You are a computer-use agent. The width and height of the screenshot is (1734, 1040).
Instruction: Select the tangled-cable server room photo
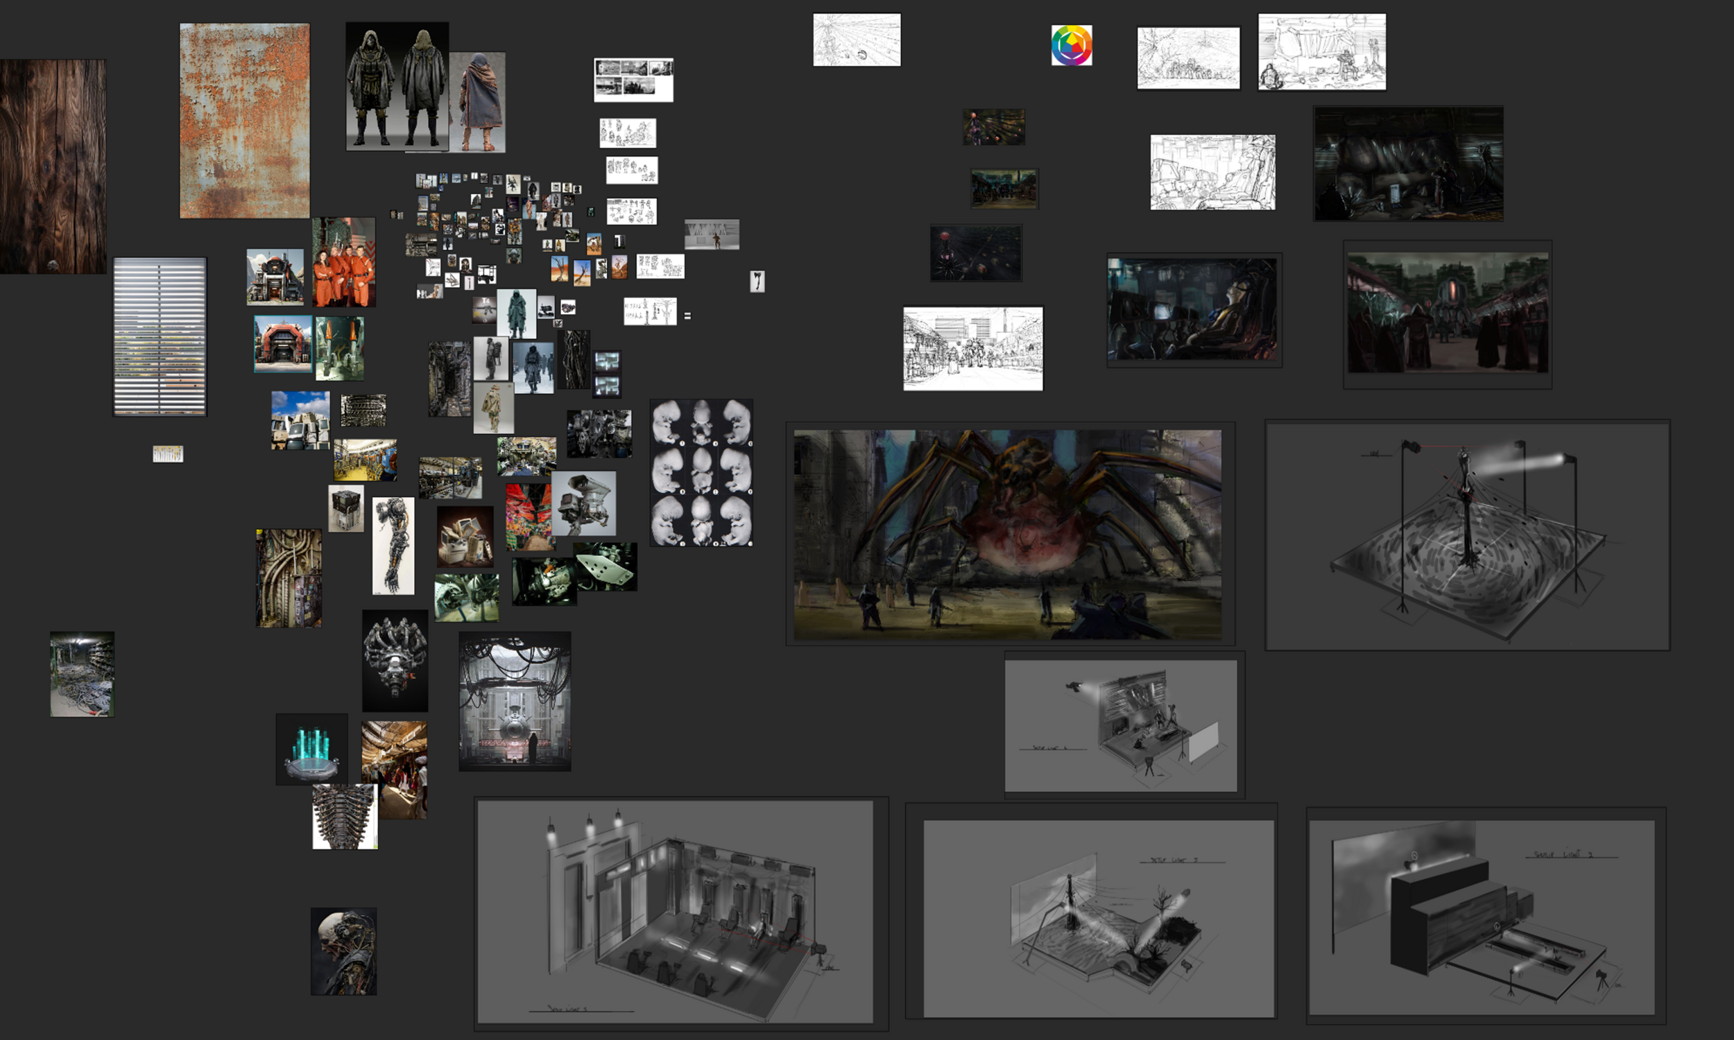tap(82, 674)
